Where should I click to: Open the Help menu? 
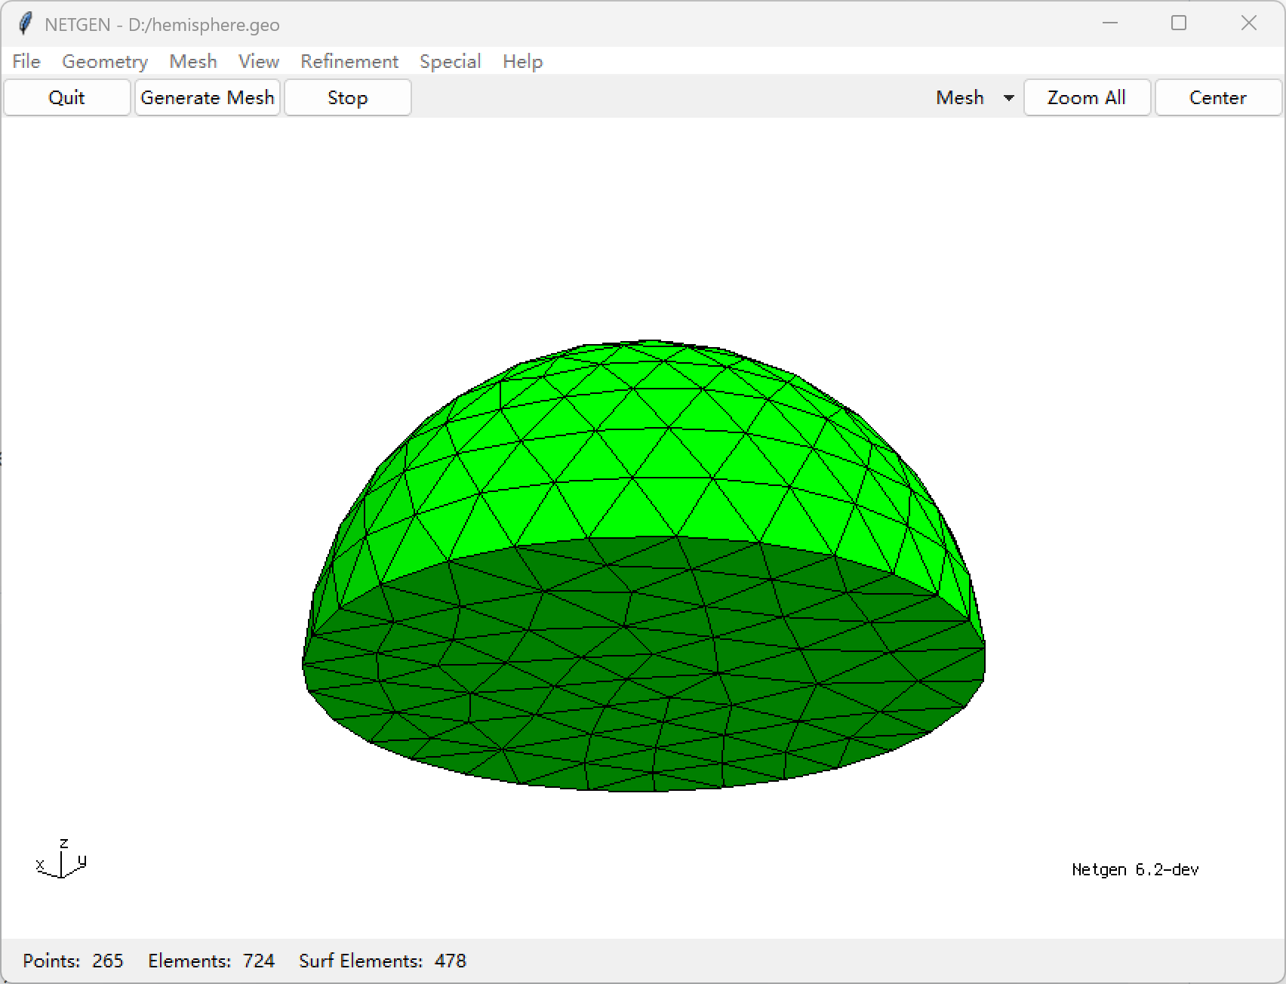[x=522, y=61]
